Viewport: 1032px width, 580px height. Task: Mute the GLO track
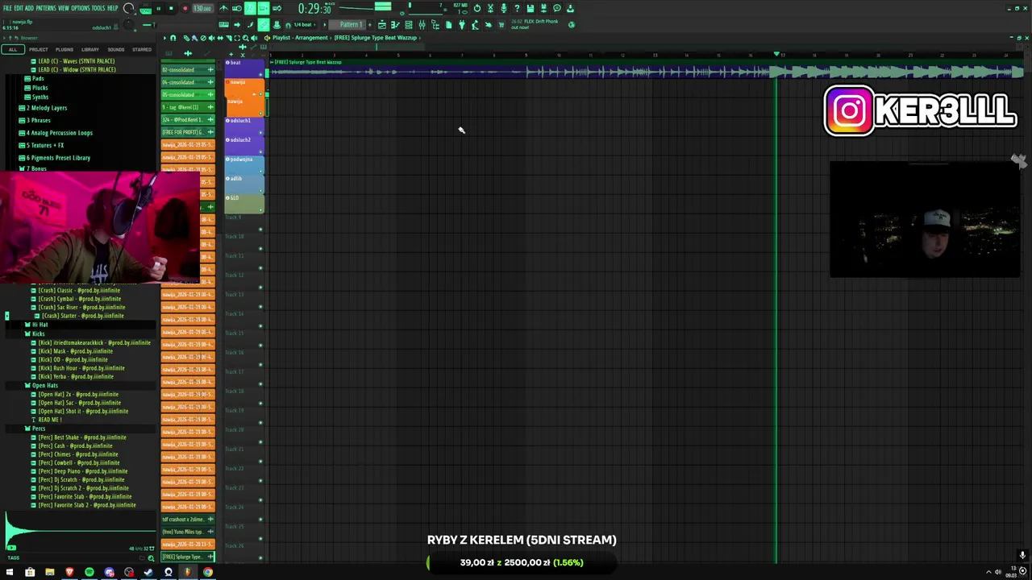[x=260, y=209]
